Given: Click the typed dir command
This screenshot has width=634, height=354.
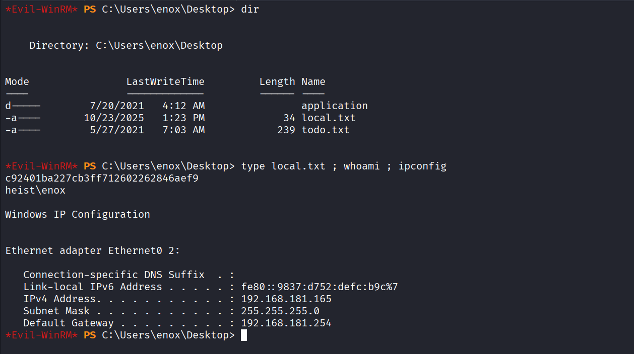Looking at the screenshot, I should [250, 10].
